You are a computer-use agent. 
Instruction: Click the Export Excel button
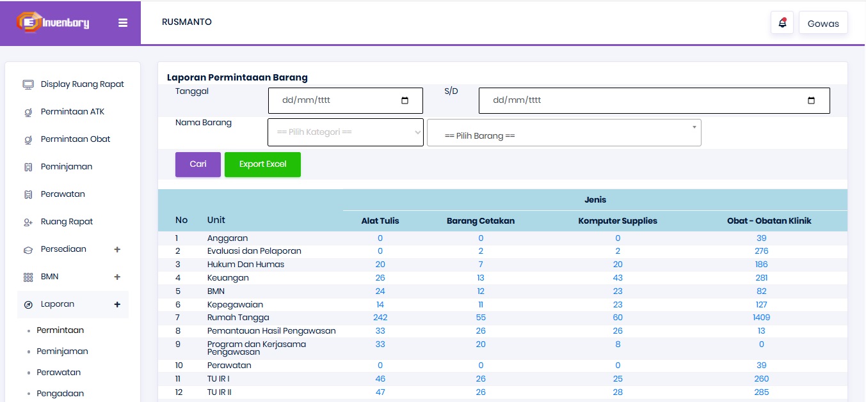pyautogui.click(x=262, y=164)
